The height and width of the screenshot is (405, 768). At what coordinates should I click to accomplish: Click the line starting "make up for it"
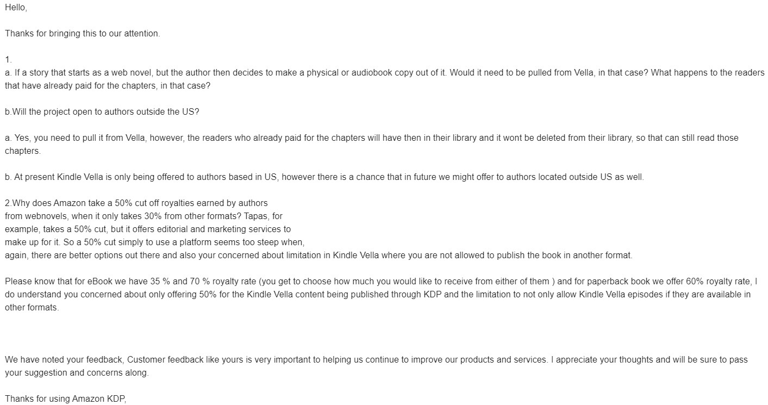click(154, 242)
